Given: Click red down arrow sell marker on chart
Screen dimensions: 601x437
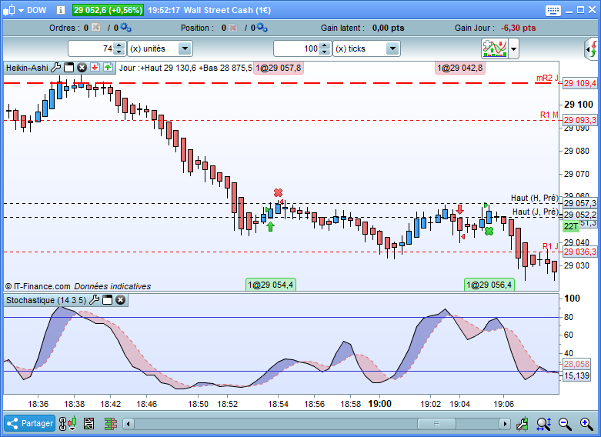Looking at the screenshot, I should pos(459,209).
